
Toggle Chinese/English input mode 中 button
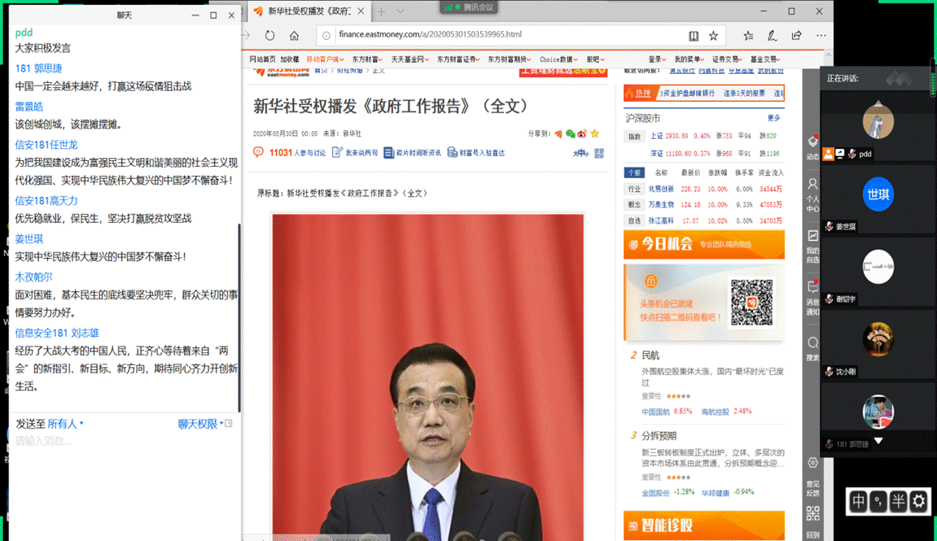point(858,501)
